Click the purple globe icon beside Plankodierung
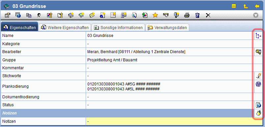265x127 pixels. [258, 84]
